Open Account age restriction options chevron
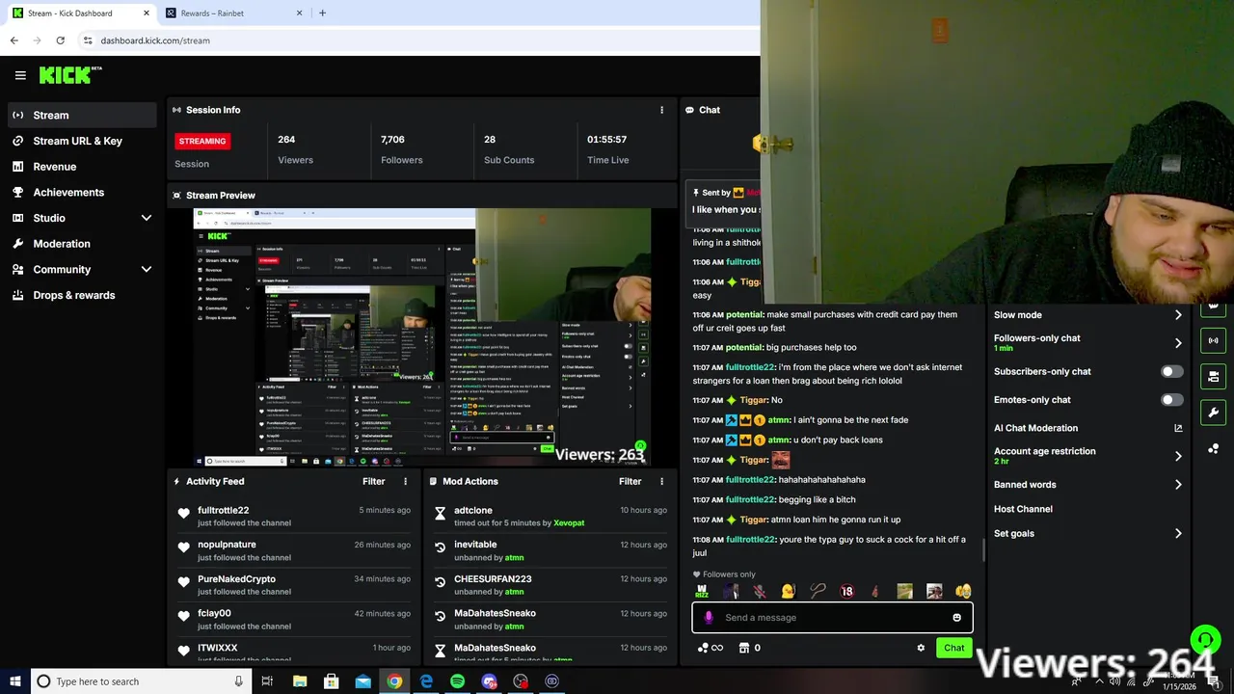 point(1178,456)
